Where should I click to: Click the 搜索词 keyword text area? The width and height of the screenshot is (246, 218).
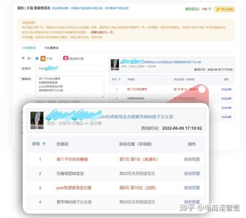pyautogui.click(x=70, y=86)
